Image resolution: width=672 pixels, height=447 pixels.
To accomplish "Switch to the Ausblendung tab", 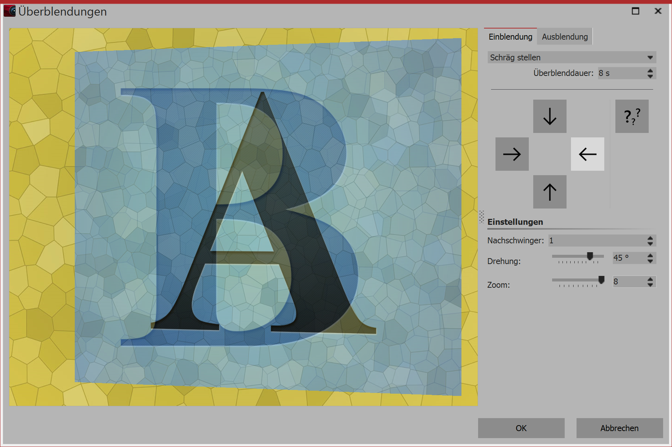I will pos(565,37).
